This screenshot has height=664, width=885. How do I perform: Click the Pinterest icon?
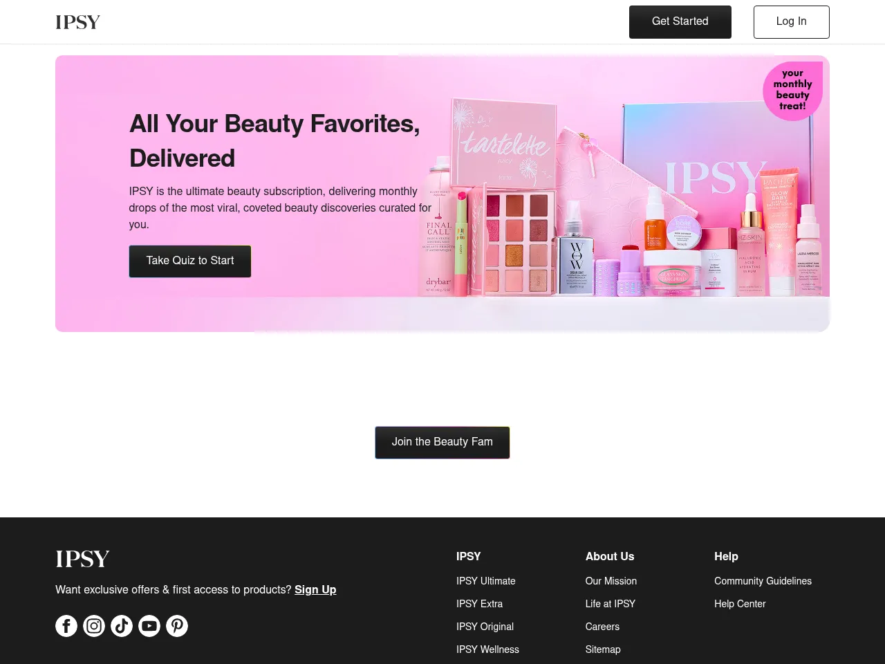[x=177, y=625]
